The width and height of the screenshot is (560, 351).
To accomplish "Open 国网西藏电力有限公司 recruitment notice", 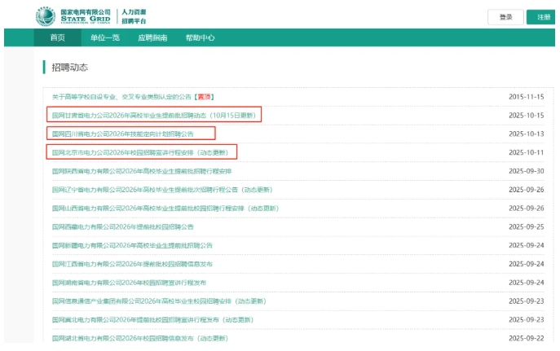I will point(123,226).
